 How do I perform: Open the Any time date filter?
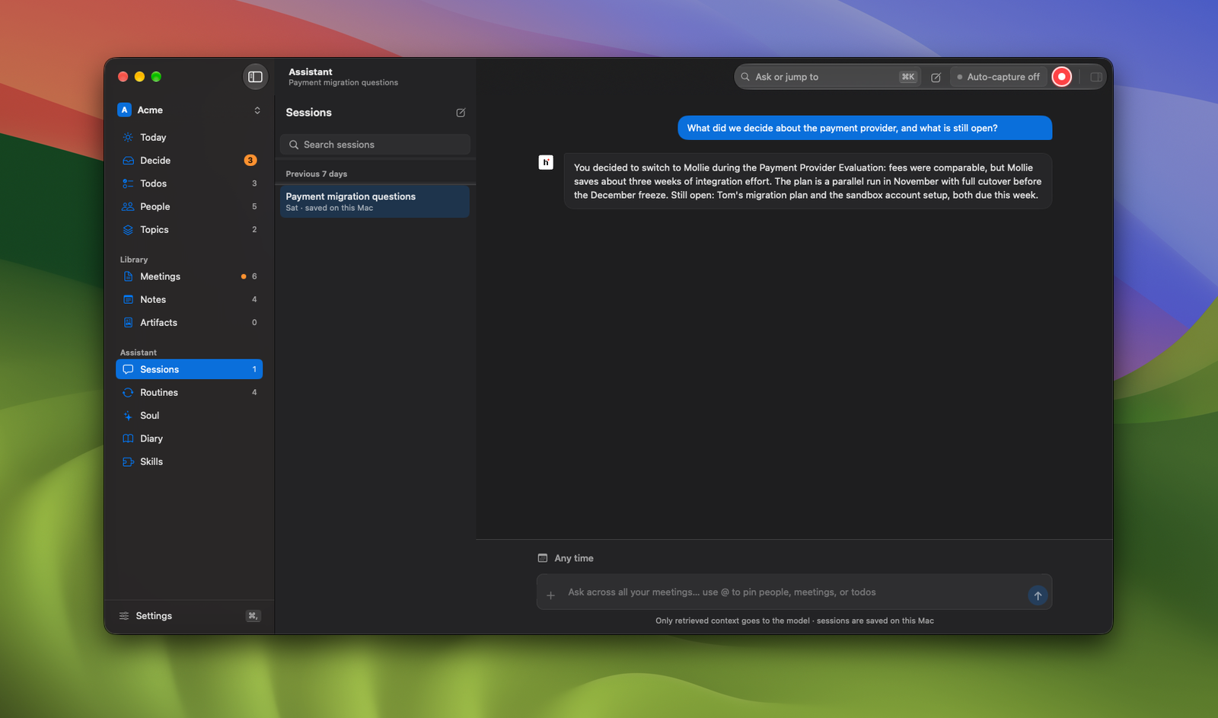click(x=566, y=558)
